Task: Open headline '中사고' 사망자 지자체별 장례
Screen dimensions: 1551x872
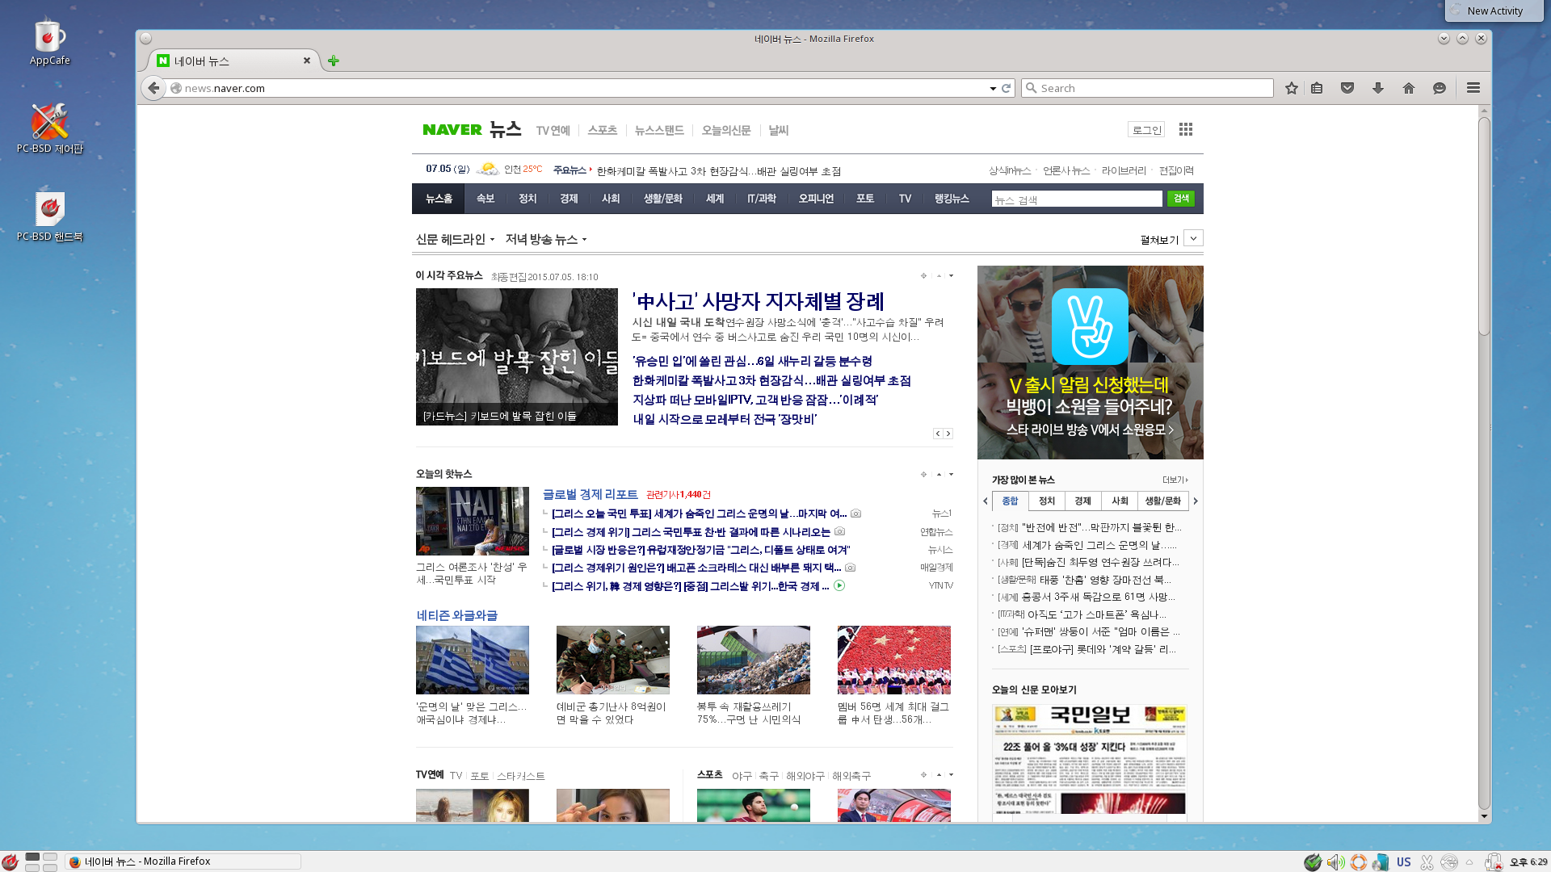Action: click(x=758, y=301)
